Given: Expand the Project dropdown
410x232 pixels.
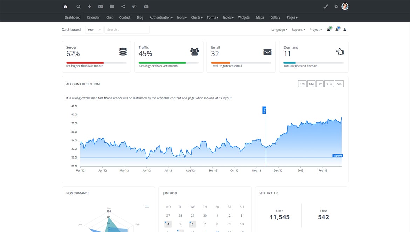Looking at the screenshot, I should [316, 30].
